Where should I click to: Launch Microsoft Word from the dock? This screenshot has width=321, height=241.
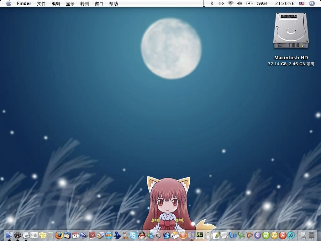pyautogui.click(x=233, y=235)
